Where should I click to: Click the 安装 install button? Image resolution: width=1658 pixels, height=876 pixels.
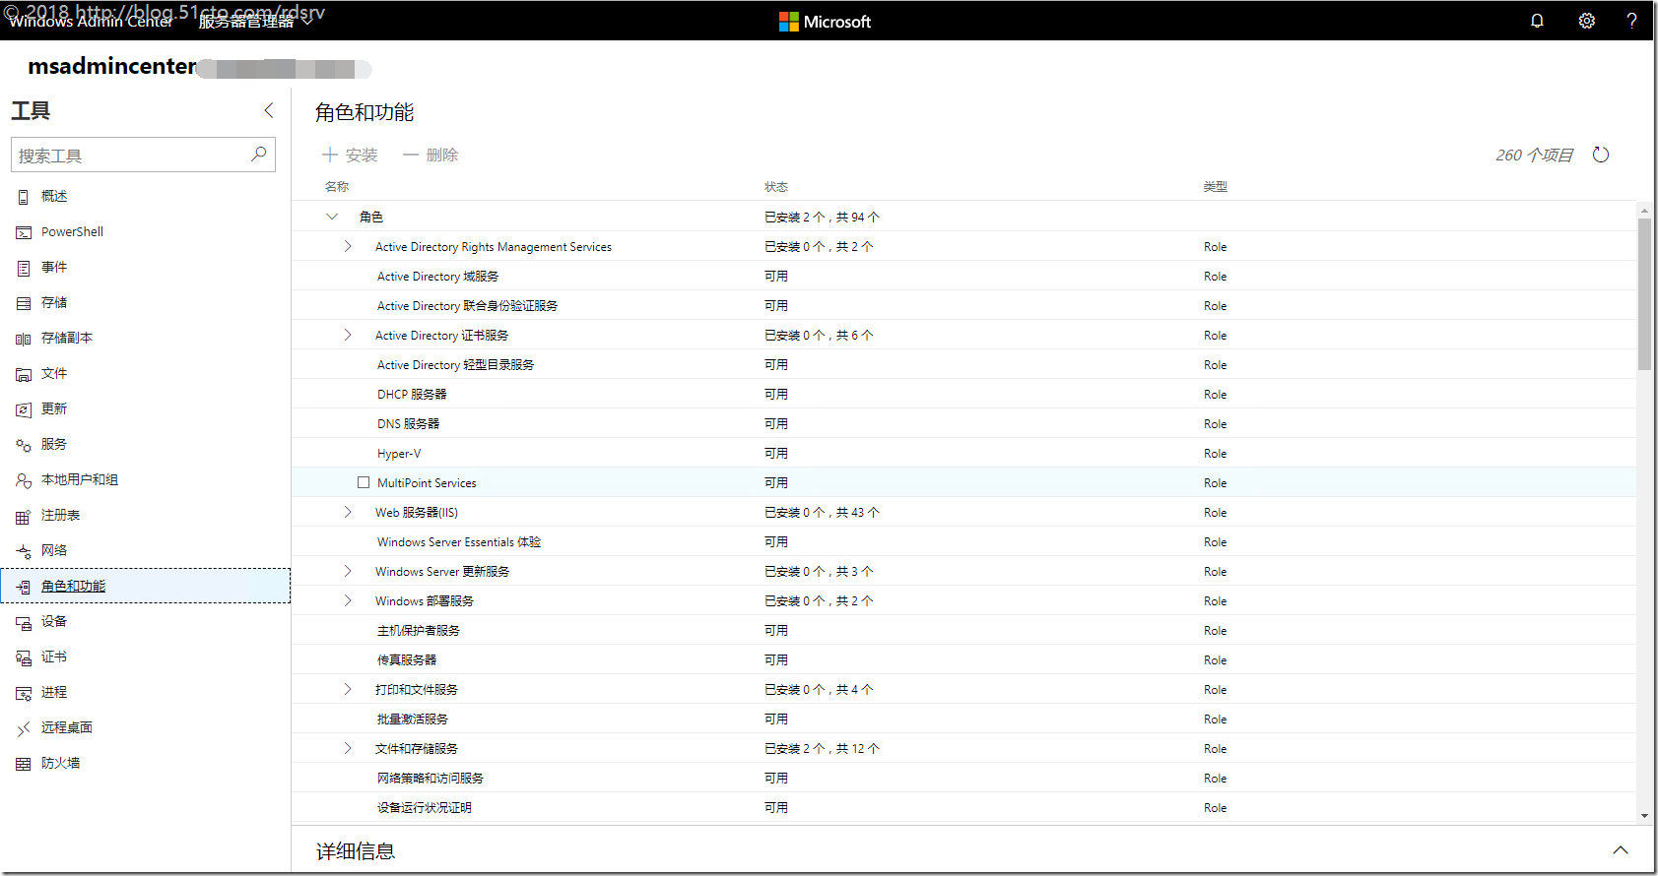click(350, 155)
